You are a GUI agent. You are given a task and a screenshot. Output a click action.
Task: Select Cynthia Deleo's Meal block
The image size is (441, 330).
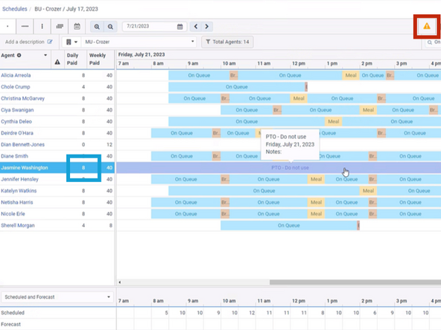click(334, 121)
